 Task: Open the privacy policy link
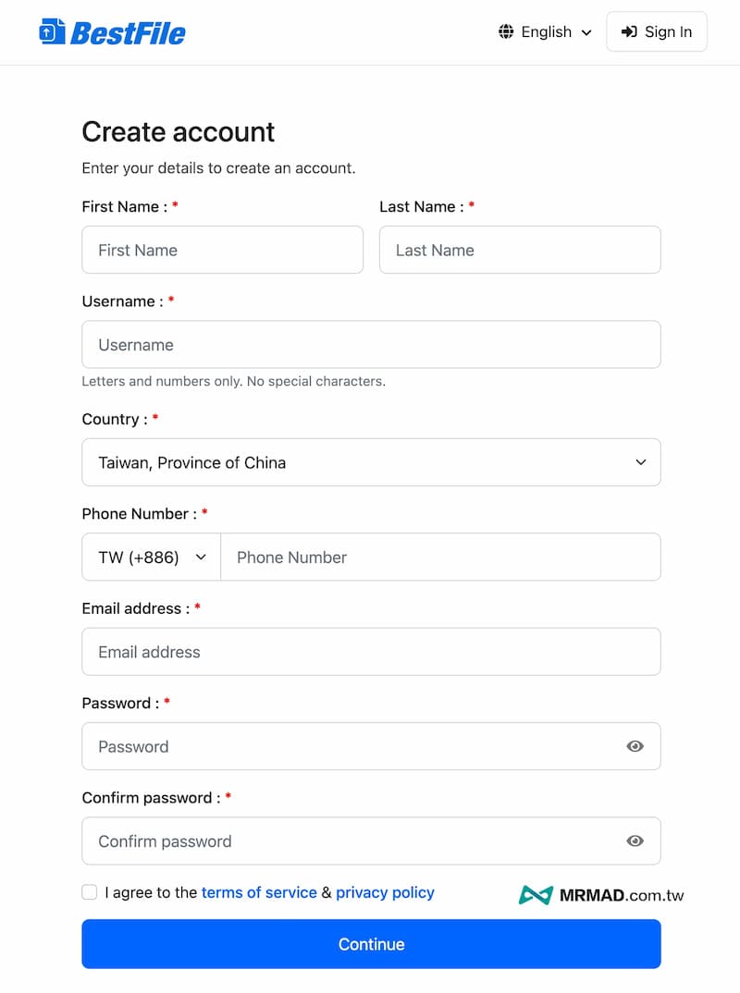tap(385, 892)
